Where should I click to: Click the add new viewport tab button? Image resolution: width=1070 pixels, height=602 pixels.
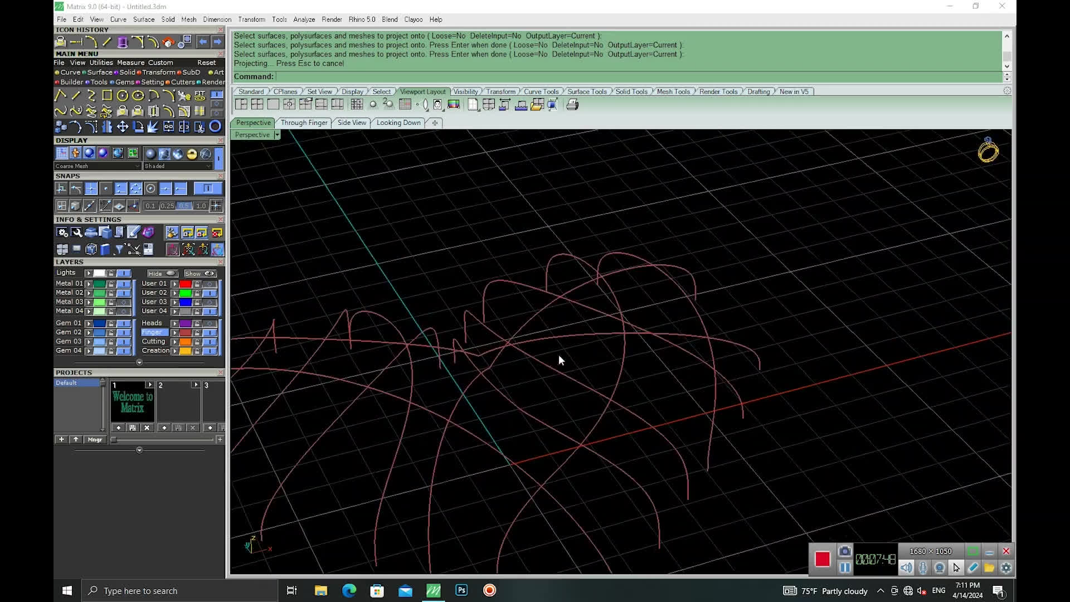435,123
